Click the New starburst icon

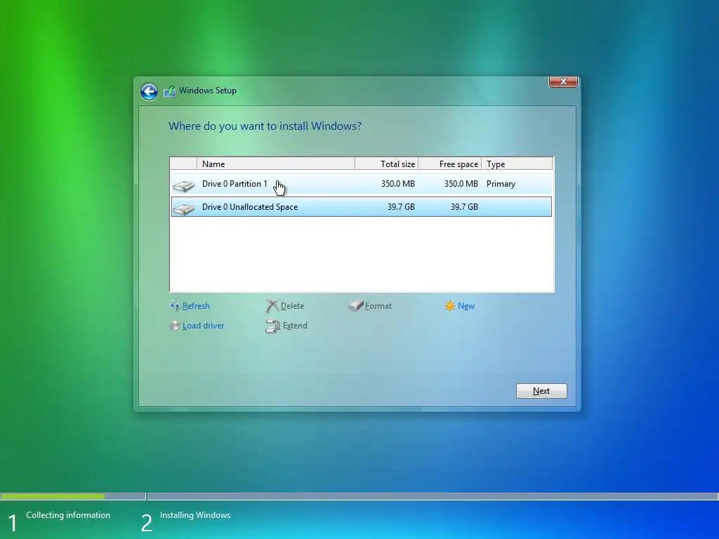[450, 306]
